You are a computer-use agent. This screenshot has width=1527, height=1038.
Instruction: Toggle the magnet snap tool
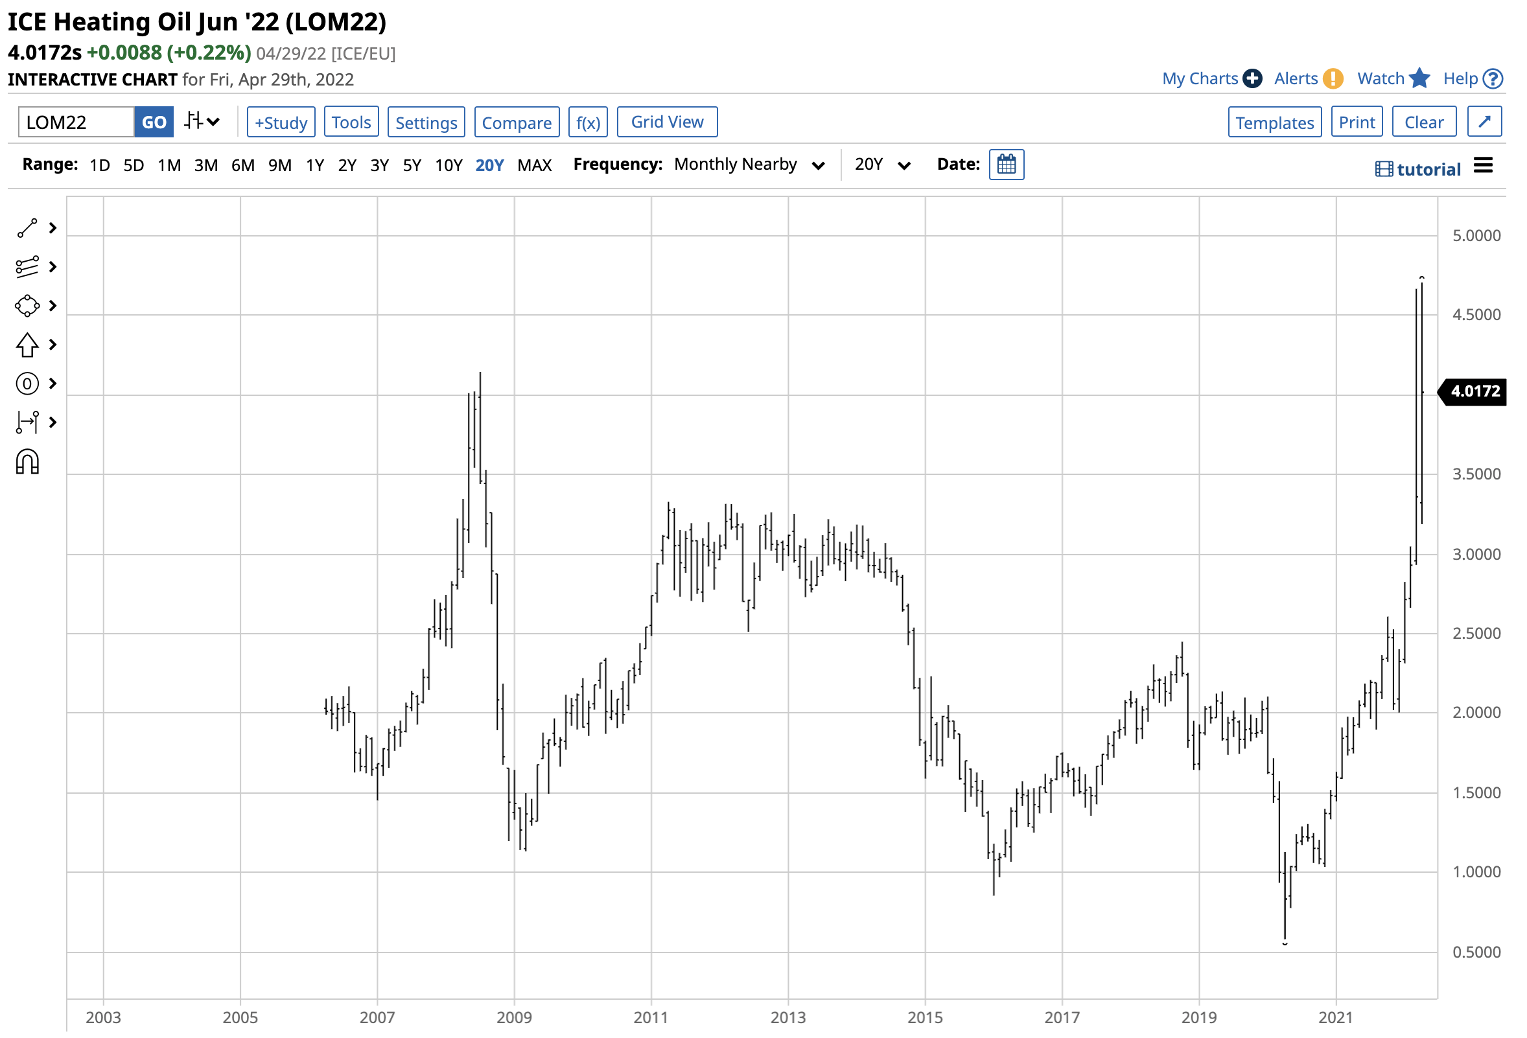click(27, 462)
